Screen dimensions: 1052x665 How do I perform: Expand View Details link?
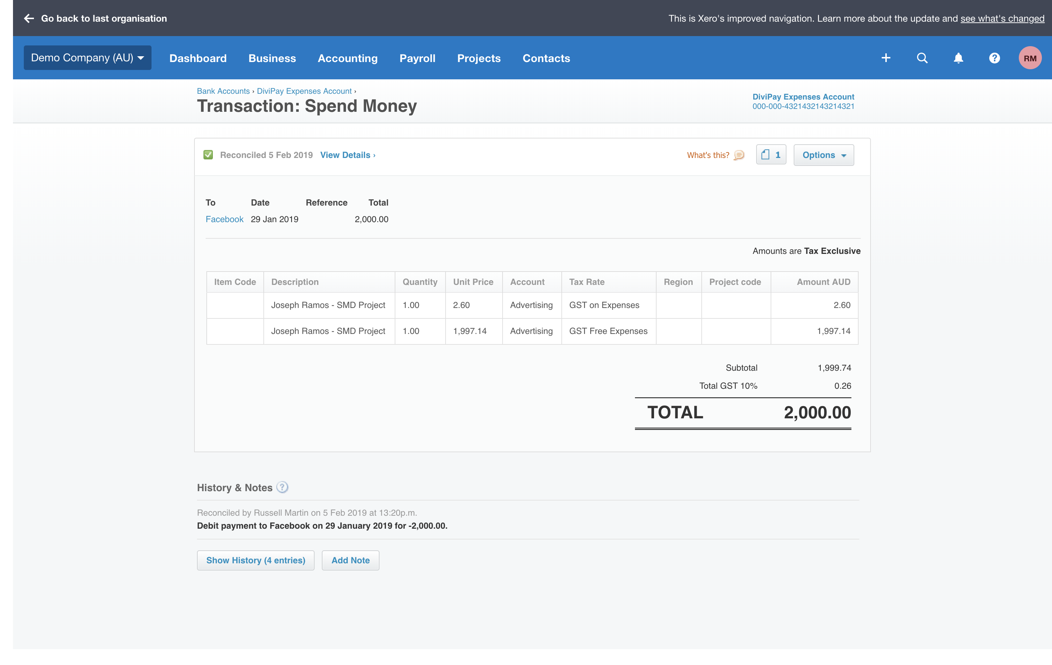pos(347,155)
